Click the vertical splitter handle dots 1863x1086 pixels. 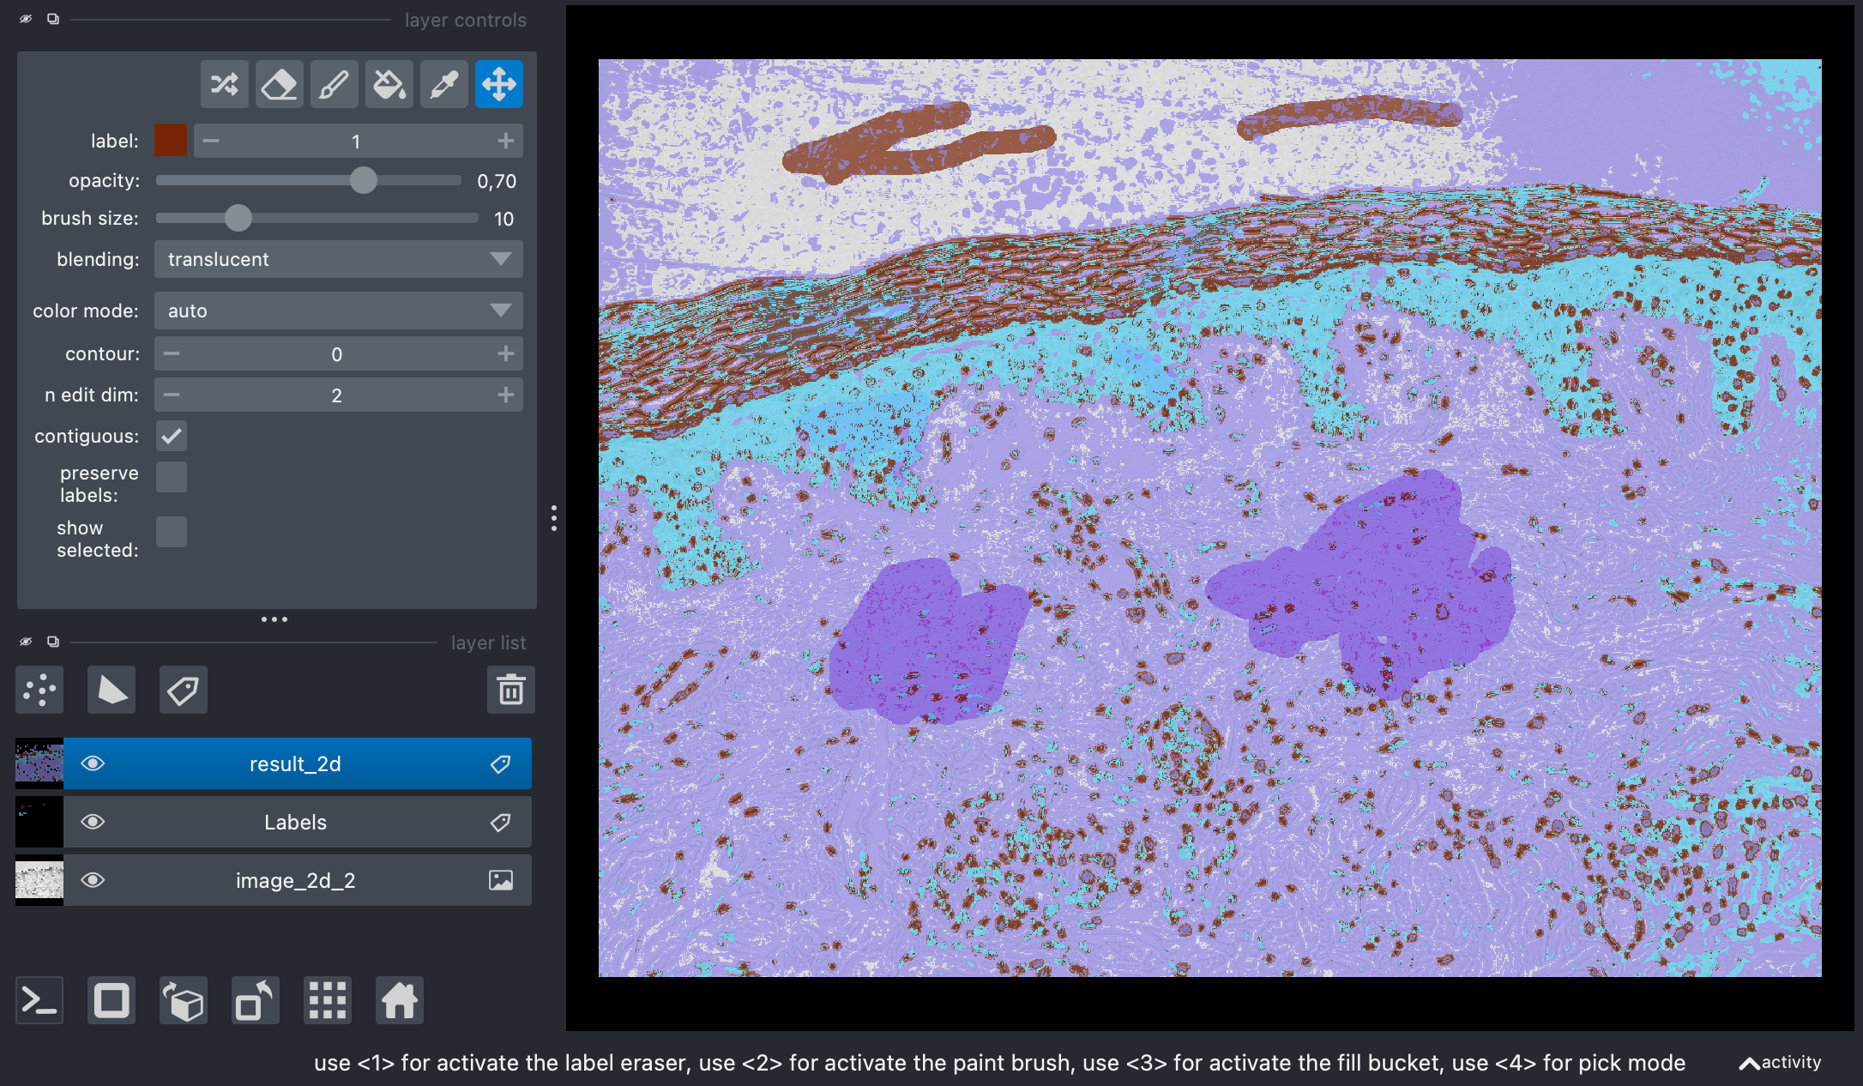(554, 518)
